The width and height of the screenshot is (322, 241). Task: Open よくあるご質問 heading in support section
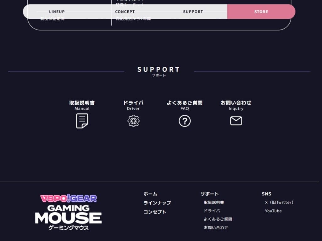tap(185, 103)
